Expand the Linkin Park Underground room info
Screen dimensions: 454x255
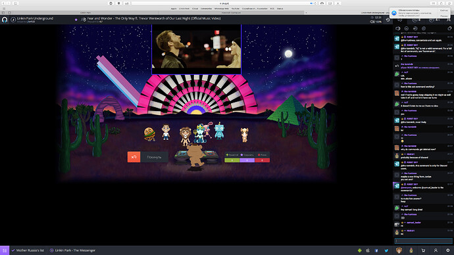tap(13, 20)
